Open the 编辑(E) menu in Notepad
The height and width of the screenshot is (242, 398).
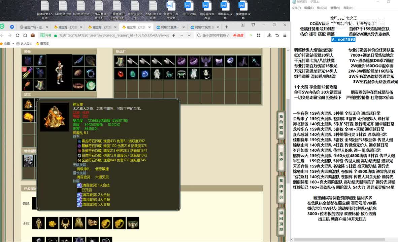[x=309, y=8]
